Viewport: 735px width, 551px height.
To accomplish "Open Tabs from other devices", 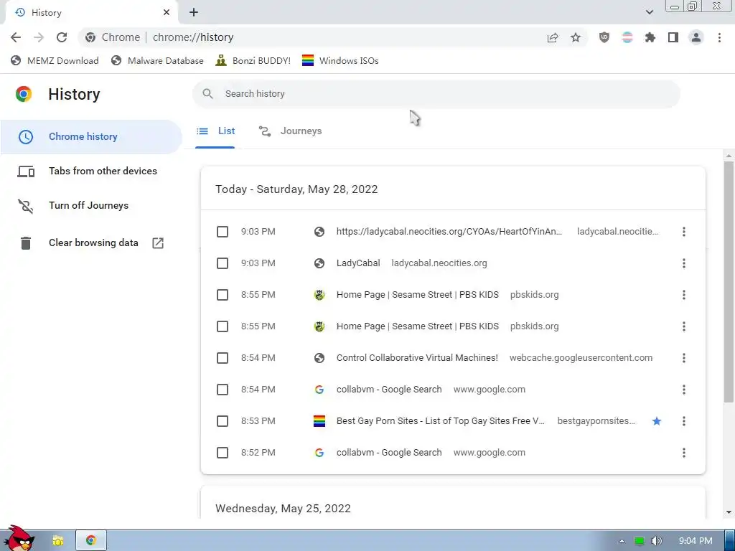I will [x=91, y=171].
